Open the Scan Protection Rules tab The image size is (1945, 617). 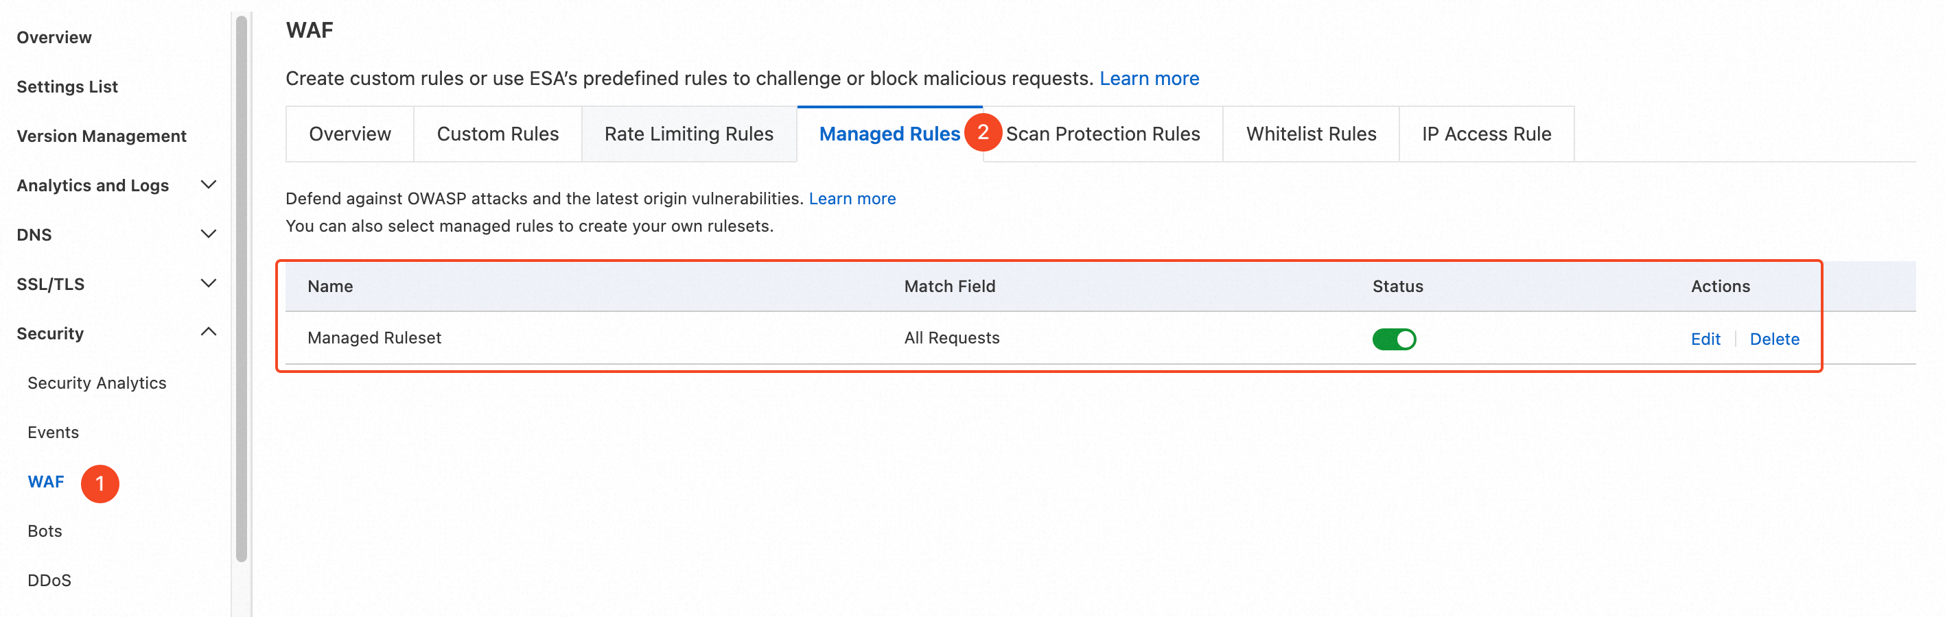[x=1102, y=134]
